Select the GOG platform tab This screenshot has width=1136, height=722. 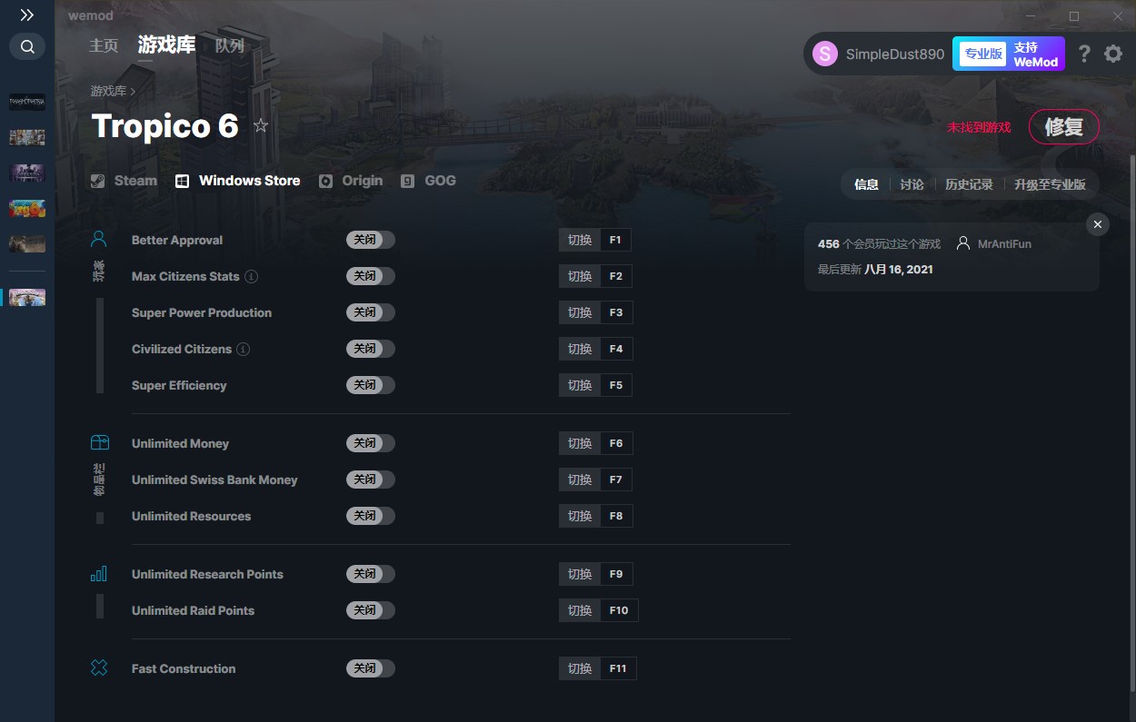point(428,181)
